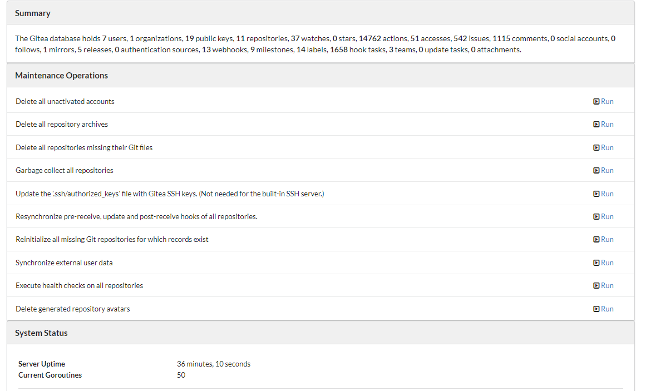Click the Summary section header
This screenshot has width=646, height=391.
[320, 13]
